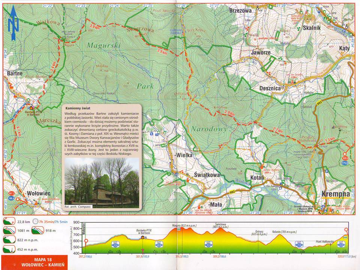
Task: Click the route distance icon beside 22,8 km
Action: point(7,221)
